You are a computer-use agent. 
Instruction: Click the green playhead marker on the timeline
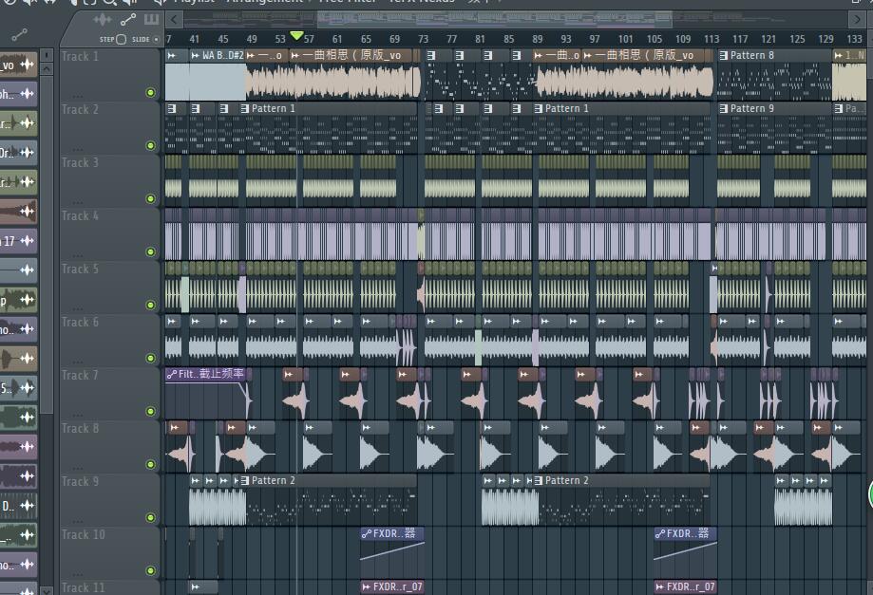click(x=296, y=36)
